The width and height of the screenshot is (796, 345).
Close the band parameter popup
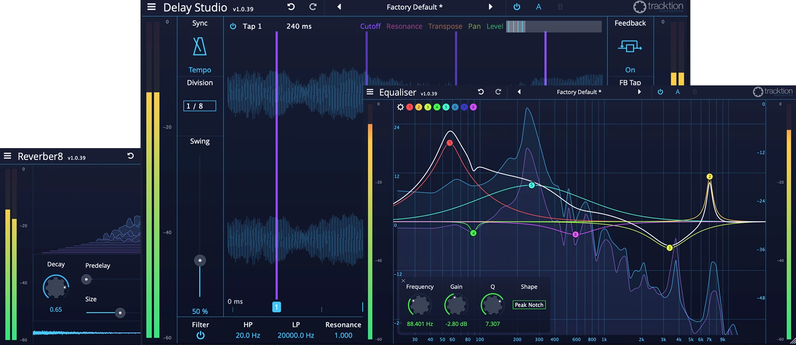coord(403,281)
